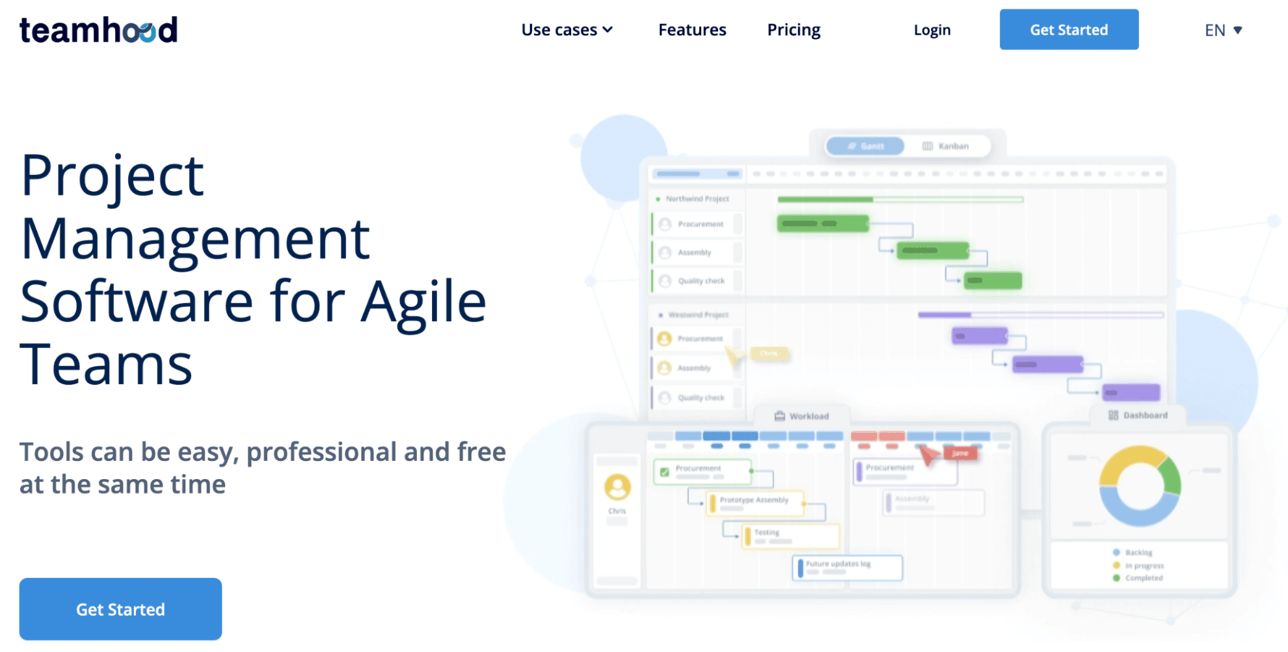
Task: Click the Backlog legend color dot
Action: pos(1116,553)
